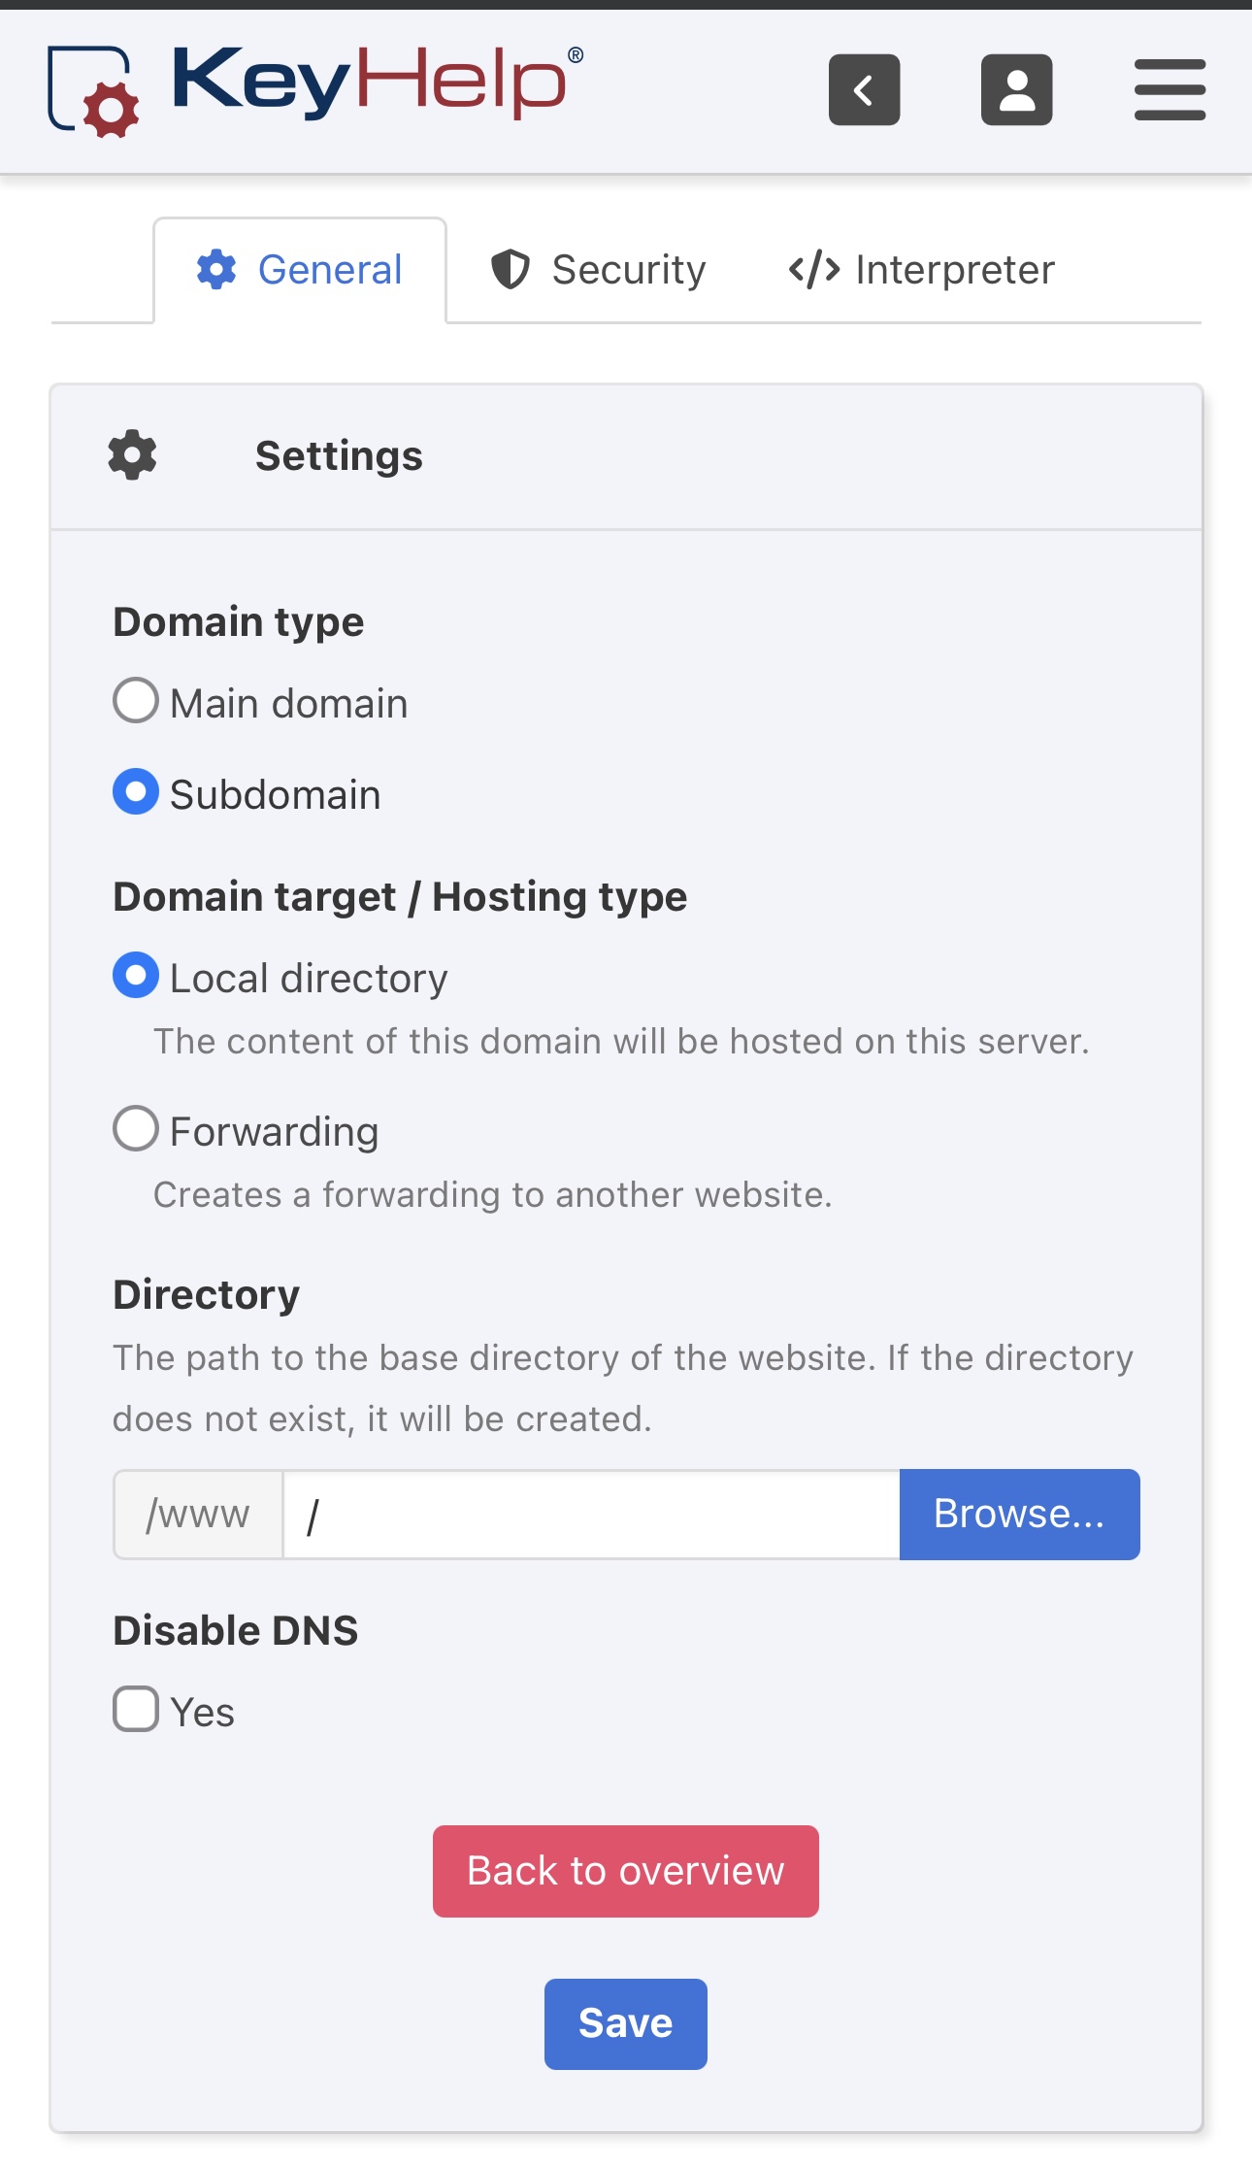Click the Back to overview button
Viewport: 1252px width, 2169px height.
pos(625,1871)
